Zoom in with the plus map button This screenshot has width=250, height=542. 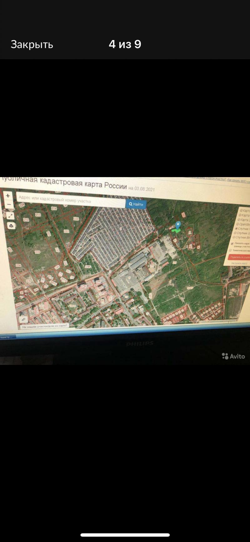click(8, 196)
